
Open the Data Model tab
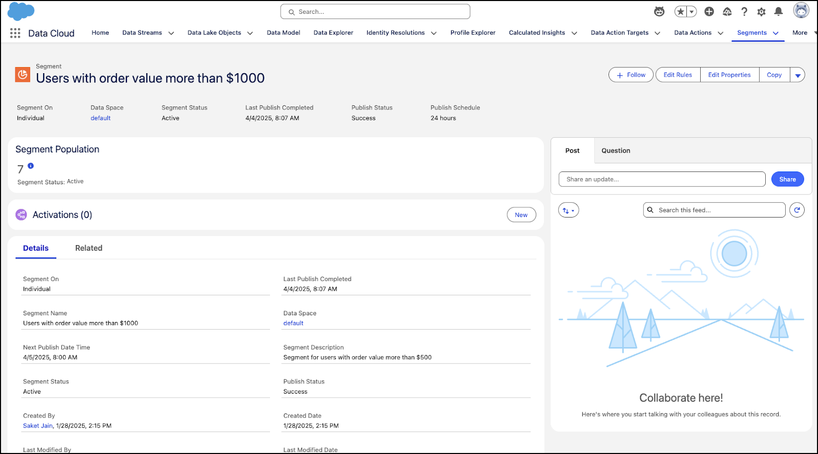(283, 33)
